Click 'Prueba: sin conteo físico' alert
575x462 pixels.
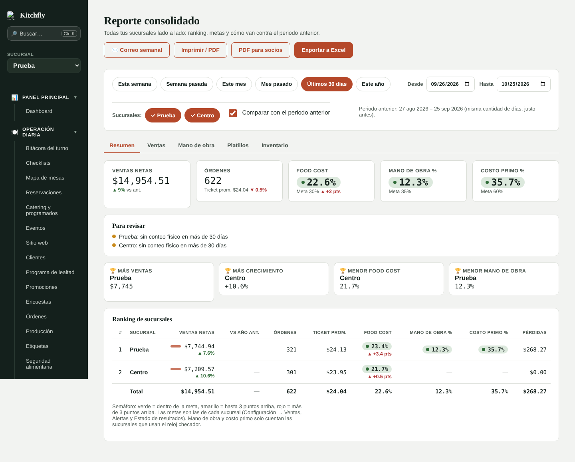173,237
